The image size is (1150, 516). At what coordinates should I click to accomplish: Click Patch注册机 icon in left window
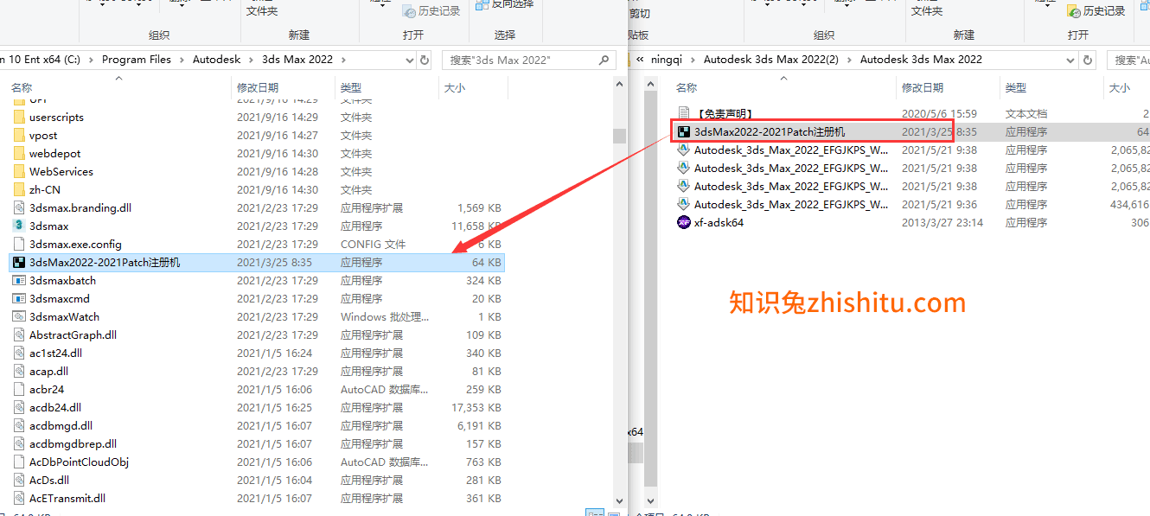point(19,263)
